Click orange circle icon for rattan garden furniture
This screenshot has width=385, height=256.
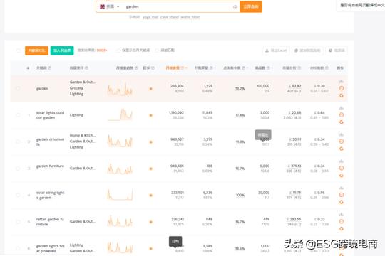point(342,221)
